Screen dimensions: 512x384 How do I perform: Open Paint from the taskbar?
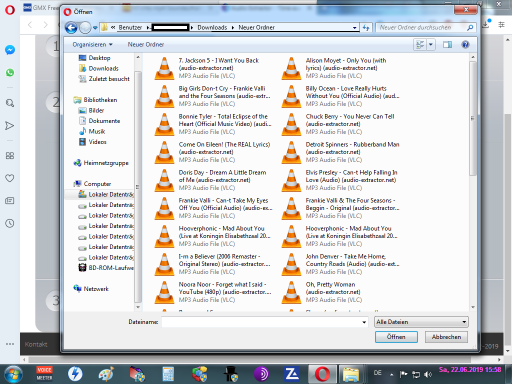coord(106,374)
